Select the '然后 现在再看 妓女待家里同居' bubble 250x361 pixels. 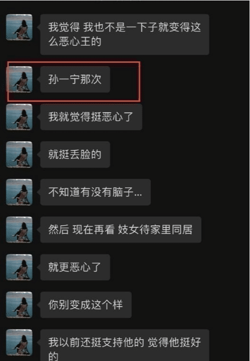tap(121, 230)
